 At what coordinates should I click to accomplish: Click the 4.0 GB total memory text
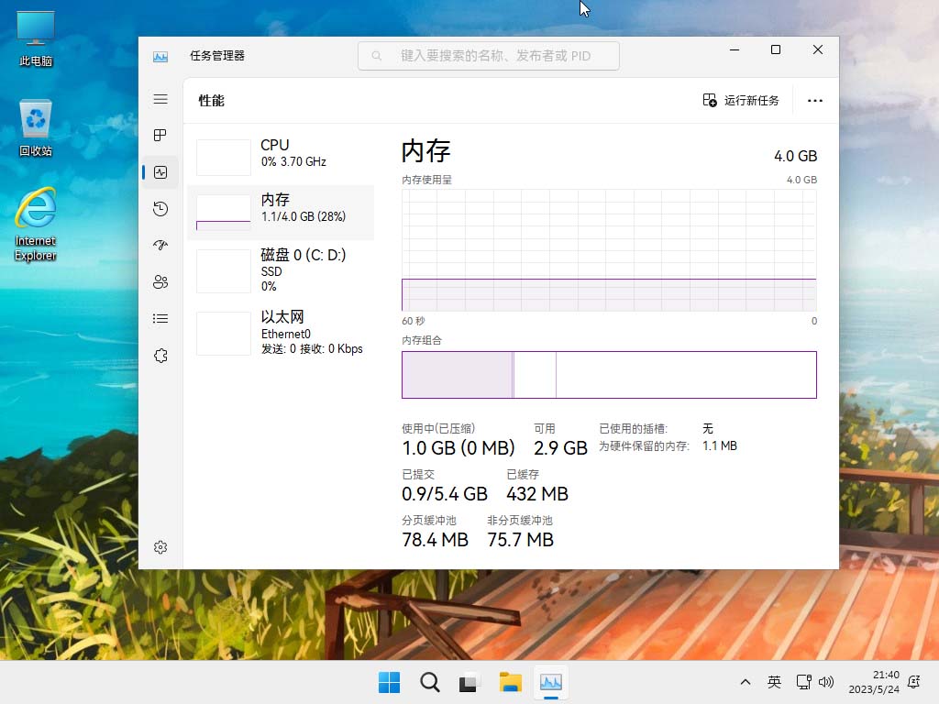point(795,156)
